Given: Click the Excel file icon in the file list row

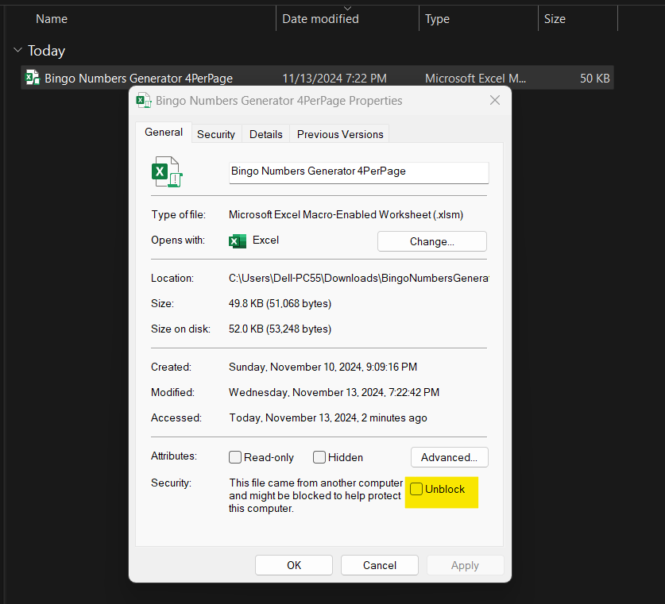Looking at the screenshot, I should [33, 78].
